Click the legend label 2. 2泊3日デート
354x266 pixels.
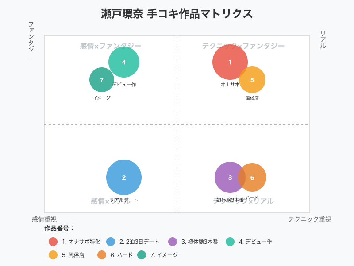click(139, 242)
